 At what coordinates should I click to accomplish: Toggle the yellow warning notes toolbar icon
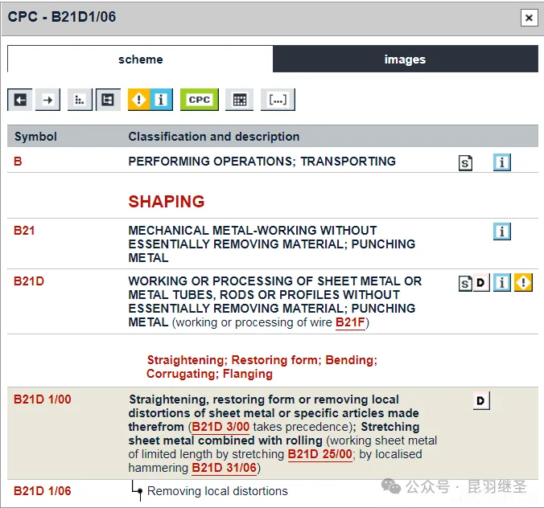pyautogui.click(x=139, y=100)
